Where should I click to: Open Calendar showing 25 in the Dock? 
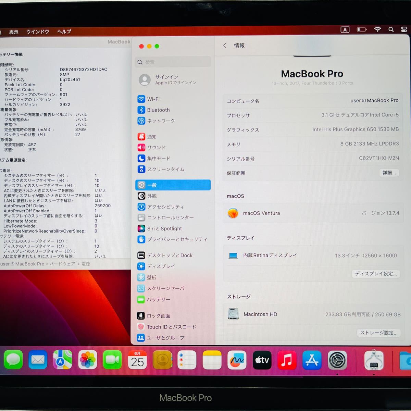(x=137, y=360)
